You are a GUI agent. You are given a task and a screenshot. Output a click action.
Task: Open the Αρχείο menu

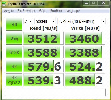[x=9, y=11]
